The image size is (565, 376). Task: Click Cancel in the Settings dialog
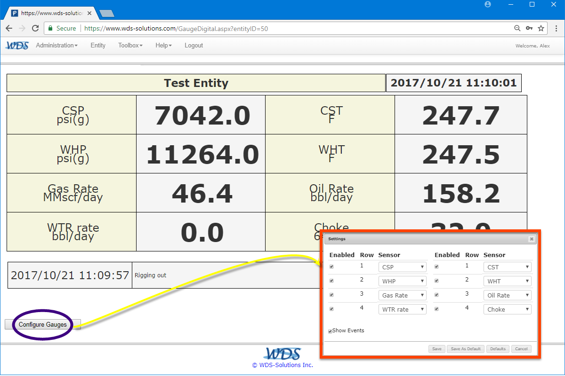pyautogui.click(x=521, y=349)
